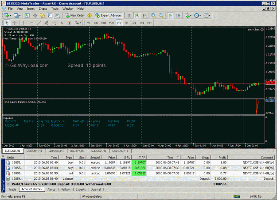Switch chart to Candlesticks icon
277x200 pixels.
[x=137, y=15]
